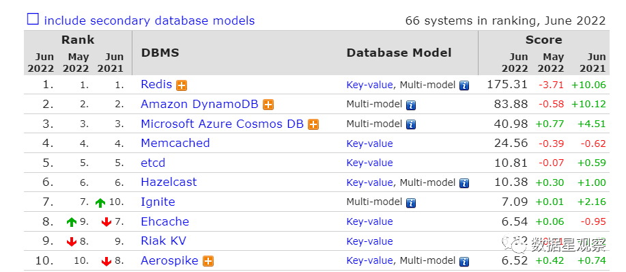This screenshot has width=626, height=272.
Task: Click Key-value link in the Riak KV row
Action: click(370, 242)
